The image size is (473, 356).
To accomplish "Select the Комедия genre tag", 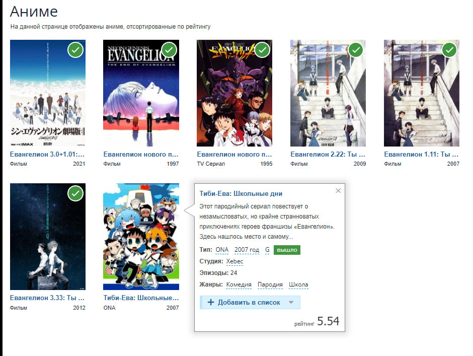I will [x=239, y=284].
